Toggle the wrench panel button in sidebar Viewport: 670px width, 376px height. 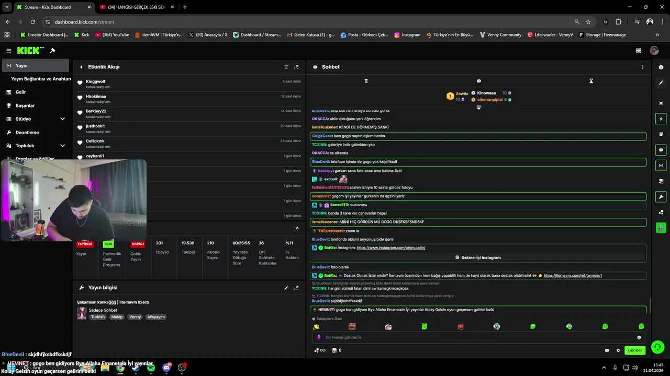click(x=661, y=197)
